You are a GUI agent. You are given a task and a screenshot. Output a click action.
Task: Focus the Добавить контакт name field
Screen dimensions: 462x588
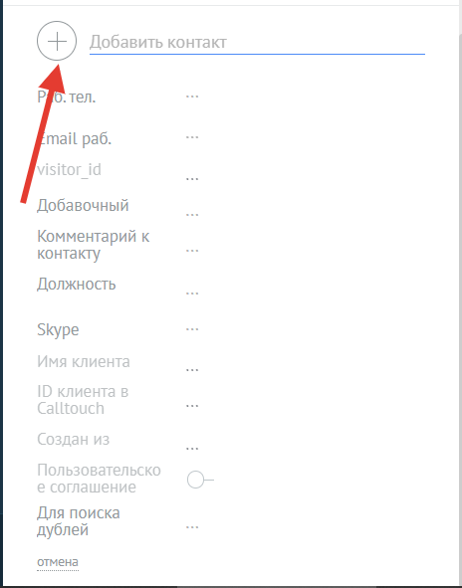[x=257, y=43]
